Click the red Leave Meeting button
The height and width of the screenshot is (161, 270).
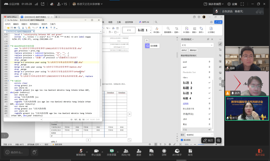(260, 151)
